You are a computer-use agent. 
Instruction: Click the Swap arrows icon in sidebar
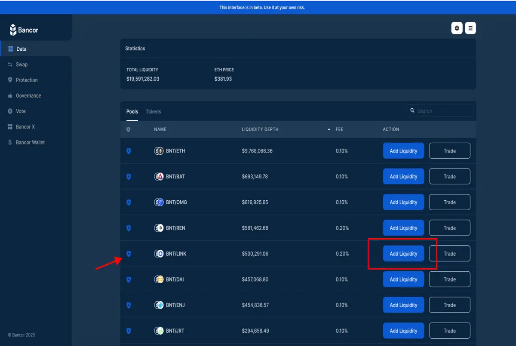tap(10, 64)
